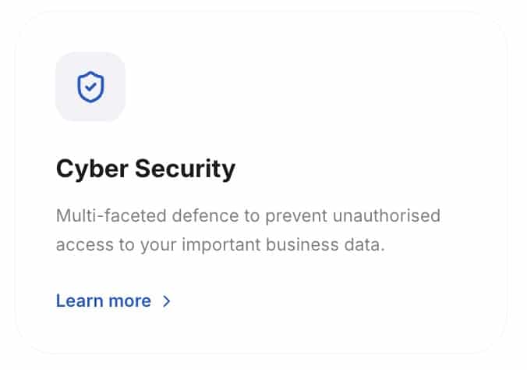Click the Multi-faceted defence description text
527x370 pixels.
click(248, 215)
